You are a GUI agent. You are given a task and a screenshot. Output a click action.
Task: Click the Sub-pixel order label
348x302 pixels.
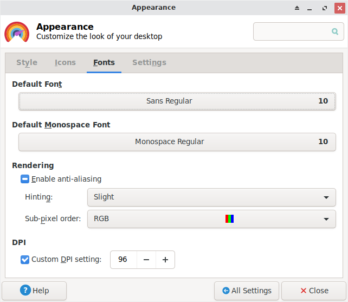(53, 219)
